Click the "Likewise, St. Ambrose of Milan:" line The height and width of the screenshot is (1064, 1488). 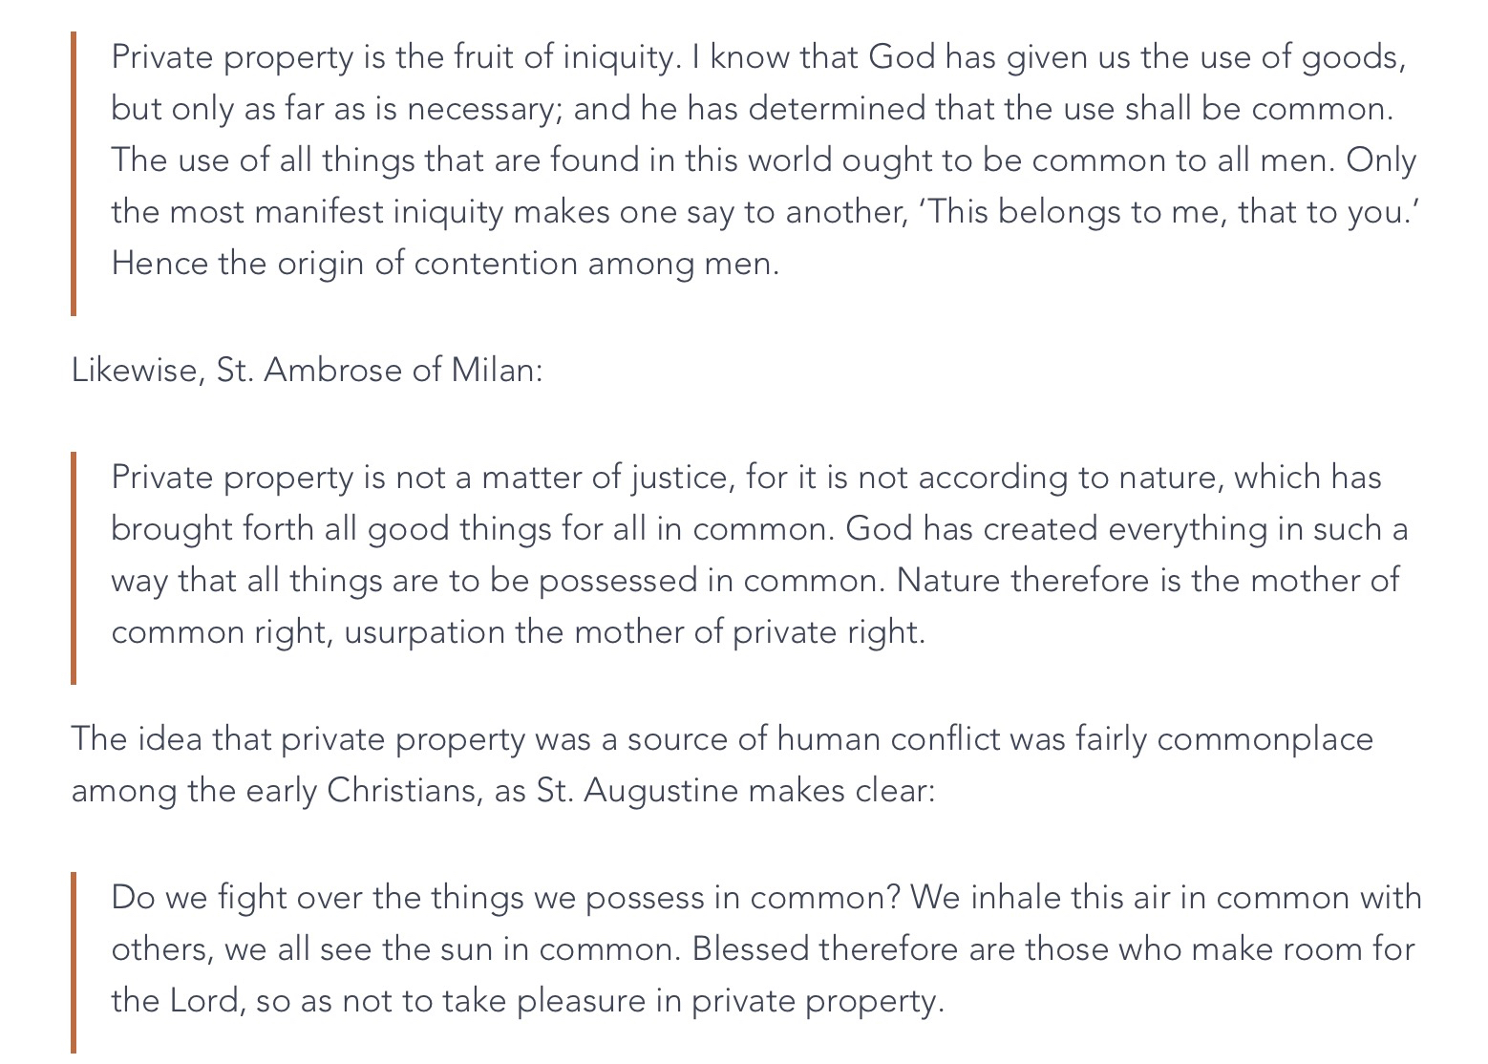click(307, 370)
